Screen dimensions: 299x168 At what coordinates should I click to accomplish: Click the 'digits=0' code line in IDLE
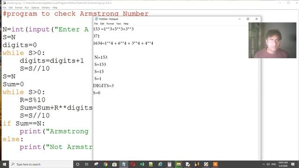tap(20, 45)
